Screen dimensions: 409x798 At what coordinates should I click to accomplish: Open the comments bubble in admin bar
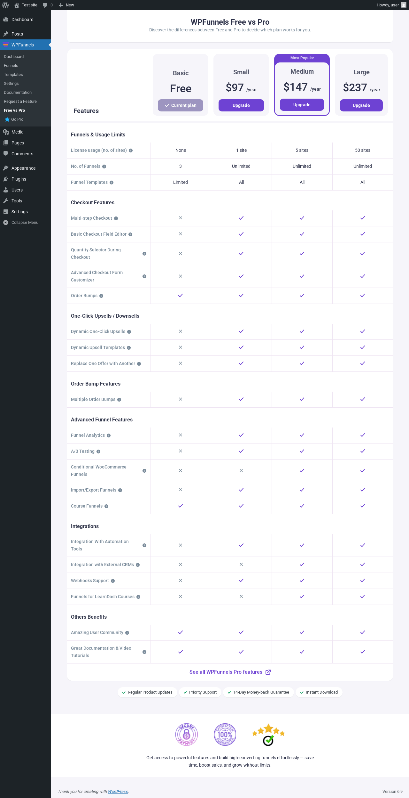coord(47,5)
